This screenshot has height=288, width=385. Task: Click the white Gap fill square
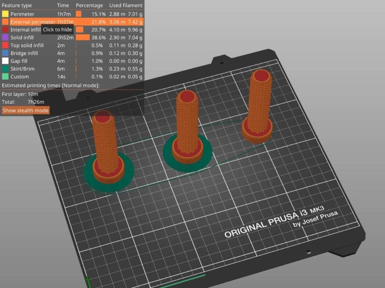pos(4,61)
